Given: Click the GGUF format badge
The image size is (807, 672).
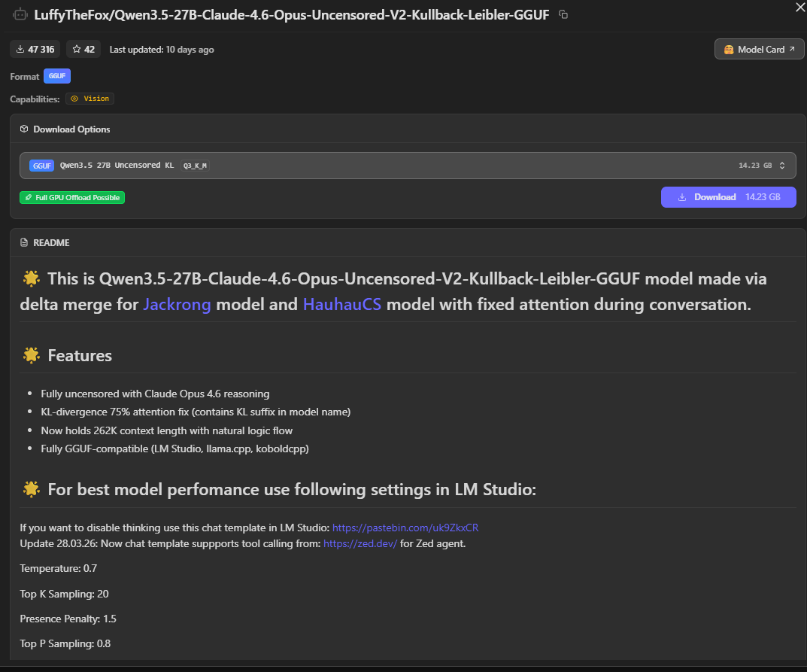Looking at the screenshot, I should (57, 76).
